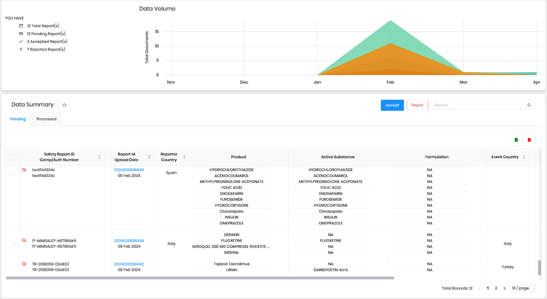Sort by Safety Report ID column arrows
This screenshot has width=547, height=299.
[x=100, y=157]
